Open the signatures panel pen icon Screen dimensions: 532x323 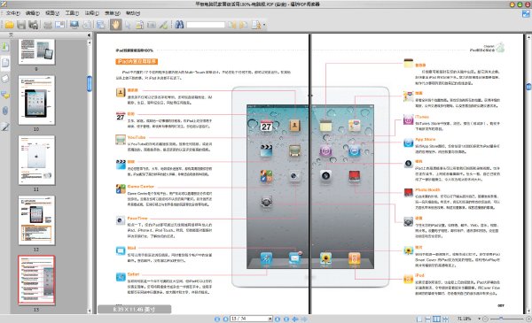pos(5,127)
